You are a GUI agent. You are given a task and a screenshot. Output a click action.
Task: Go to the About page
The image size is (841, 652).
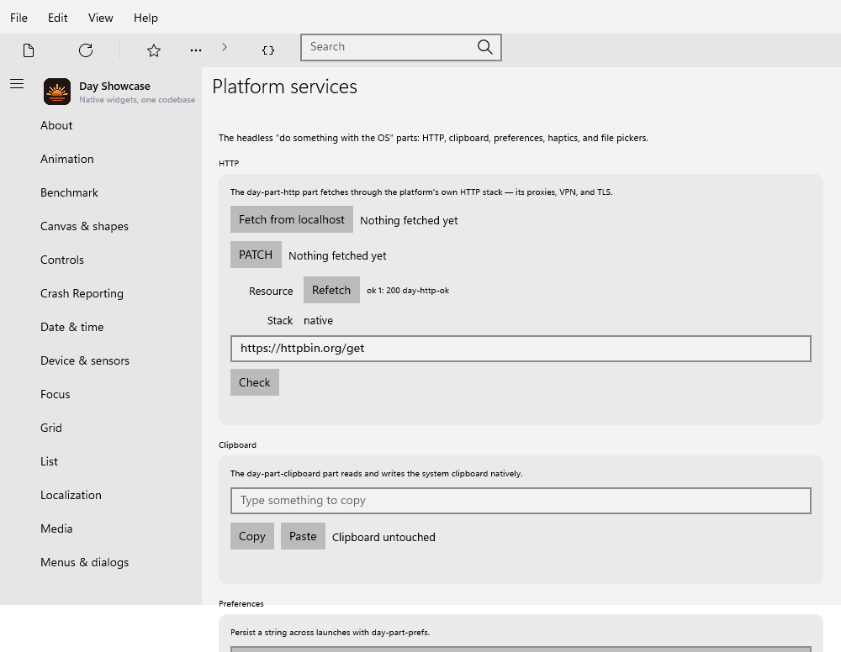[56, 125]
